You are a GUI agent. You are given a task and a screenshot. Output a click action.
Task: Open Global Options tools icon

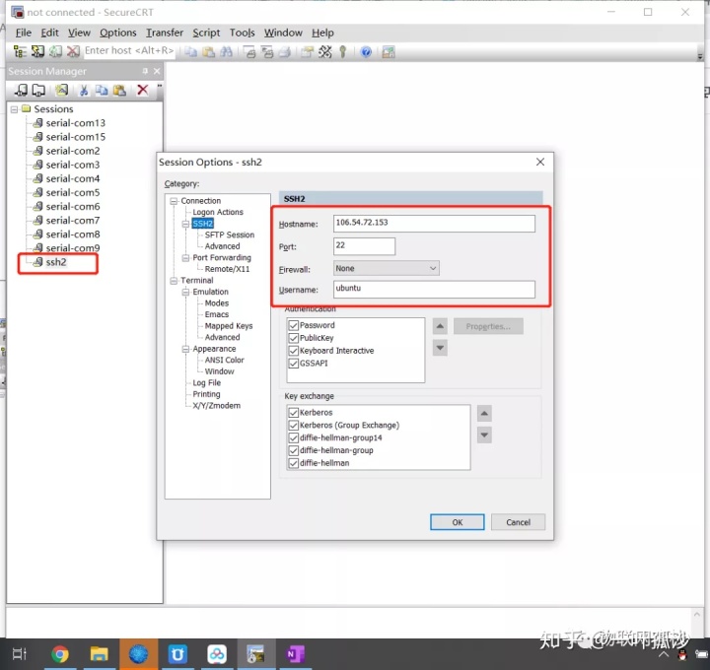coord(324,52)
